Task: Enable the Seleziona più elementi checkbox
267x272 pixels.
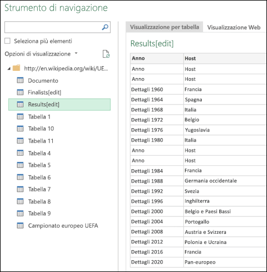Action: tap(7, 41)
